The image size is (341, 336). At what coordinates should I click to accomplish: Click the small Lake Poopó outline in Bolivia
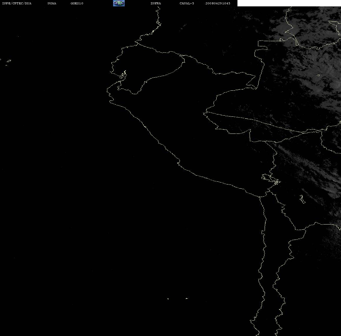(x=302, y=199)
